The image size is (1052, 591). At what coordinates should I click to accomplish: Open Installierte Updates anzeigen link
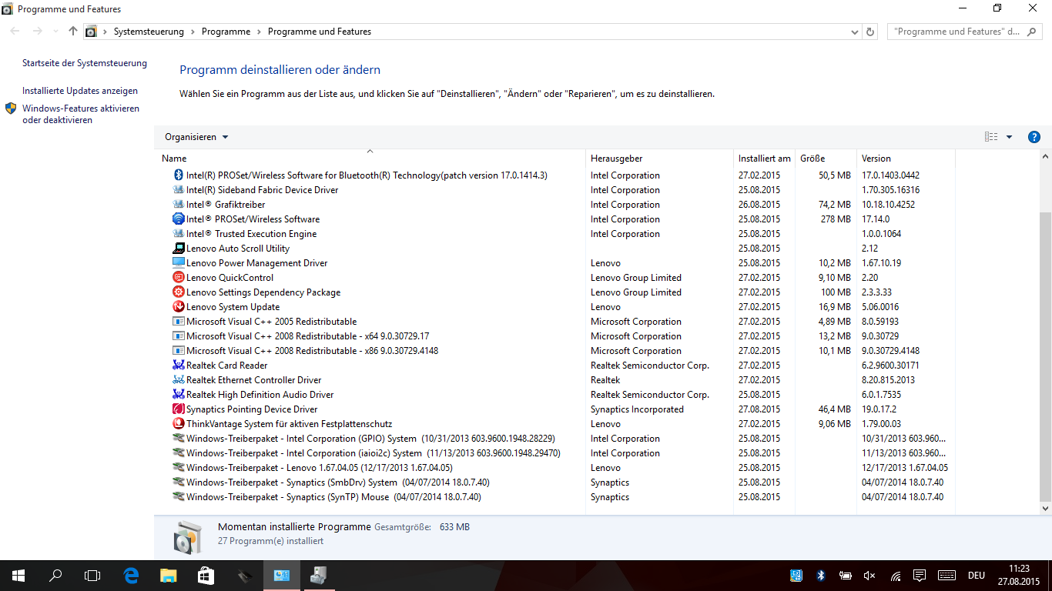80,91
